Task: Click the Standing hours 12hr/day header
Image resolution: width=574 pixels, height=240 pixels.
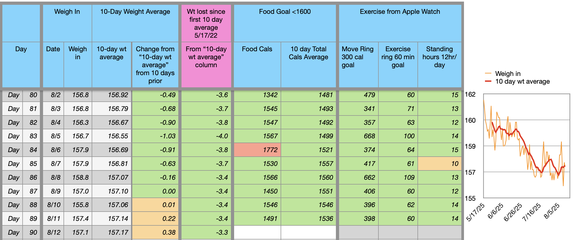Action: click(440, 65)
